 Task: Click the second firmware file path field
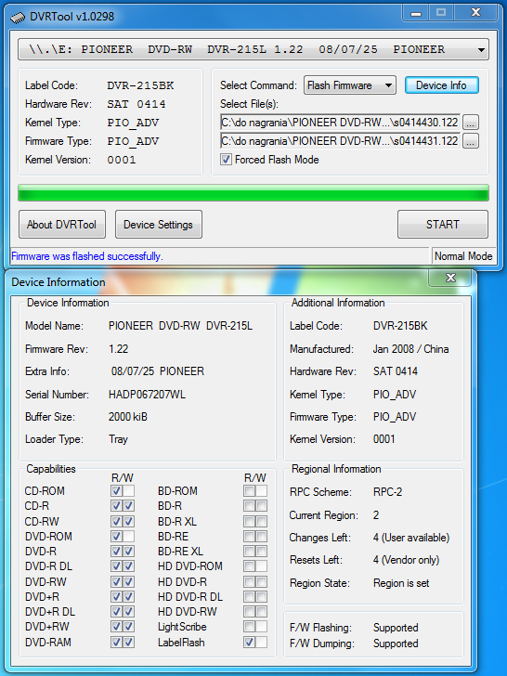coord(340,141)
